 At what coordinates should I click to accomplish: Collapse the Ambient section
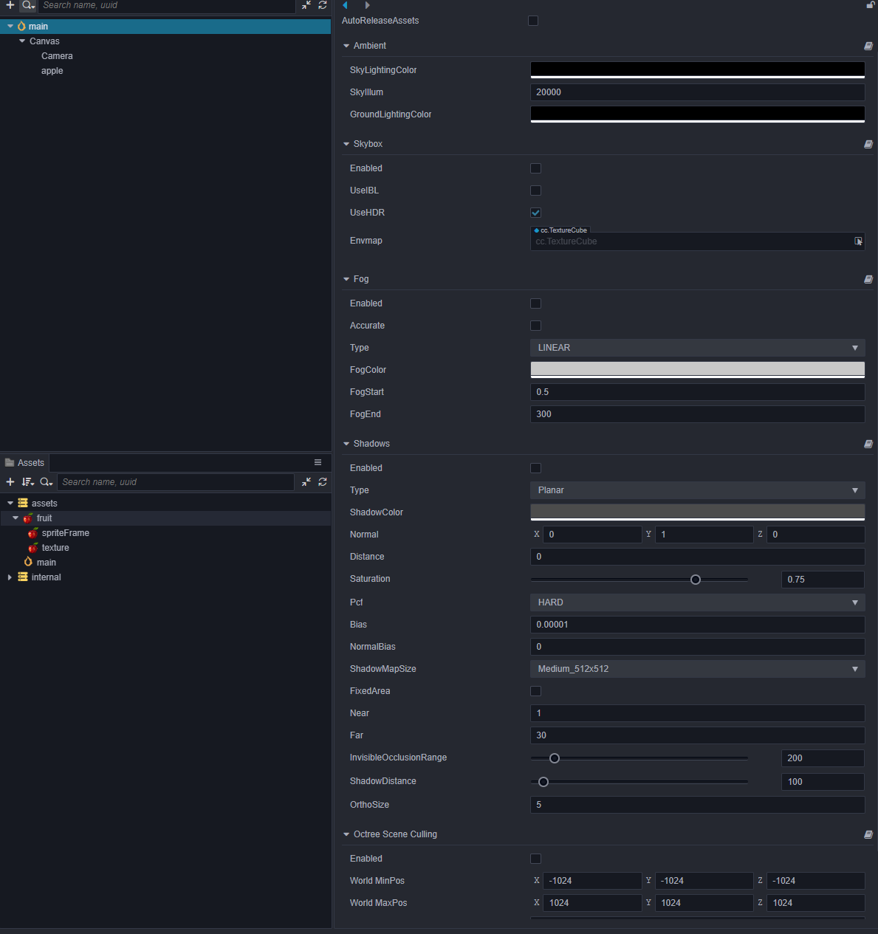pos(346,46)
